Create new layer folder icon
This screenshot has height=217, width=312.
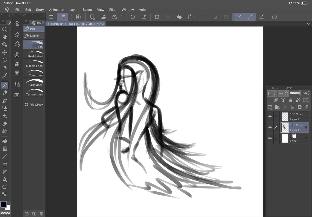(277, 107)
